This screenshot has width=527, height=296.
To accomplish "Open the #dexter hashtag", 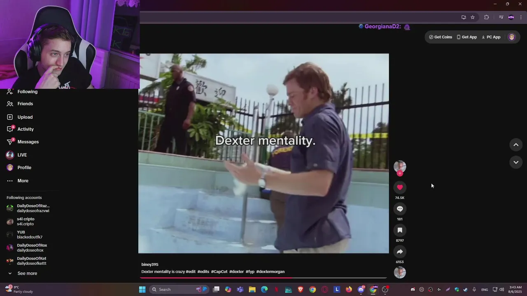I will [x=236, y=272].
